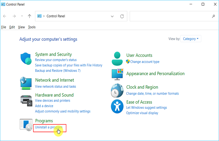Click the Control Panel breadcrumb in address bar
The height and width of the screenshot is (141, 219).
(56, 16)
